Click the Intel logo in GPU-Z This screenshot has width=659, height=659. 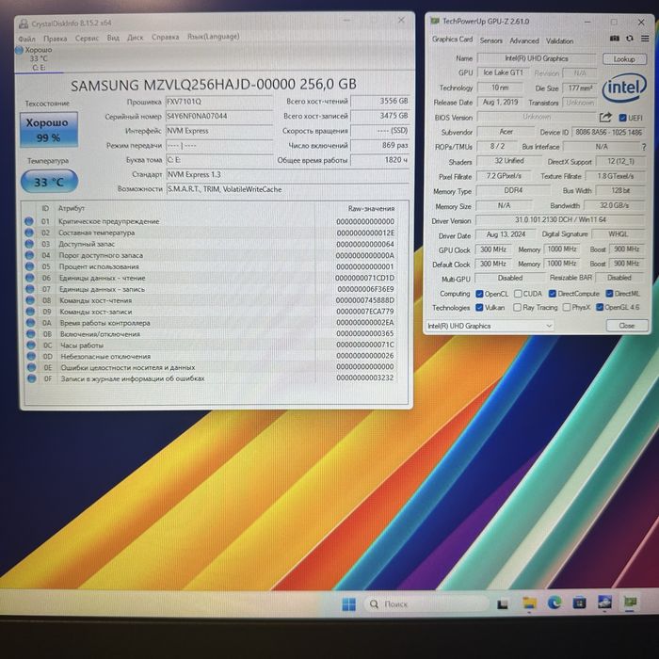pyautogui.click(x=624, y=88)
